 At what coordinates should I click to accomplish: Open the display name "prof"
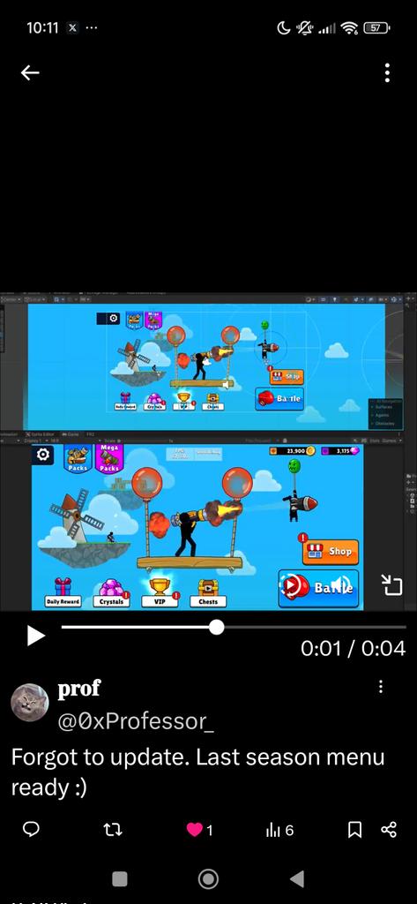click(x=79, y=688)
